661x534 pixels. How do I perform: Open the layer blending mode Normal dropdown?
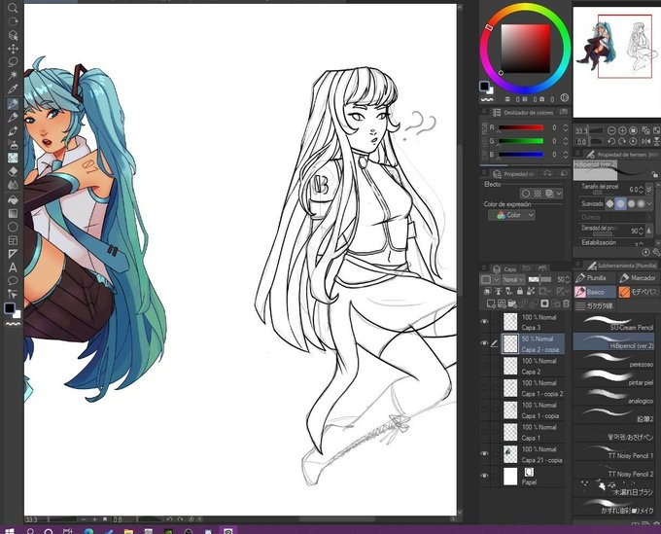tap(513, 279)
